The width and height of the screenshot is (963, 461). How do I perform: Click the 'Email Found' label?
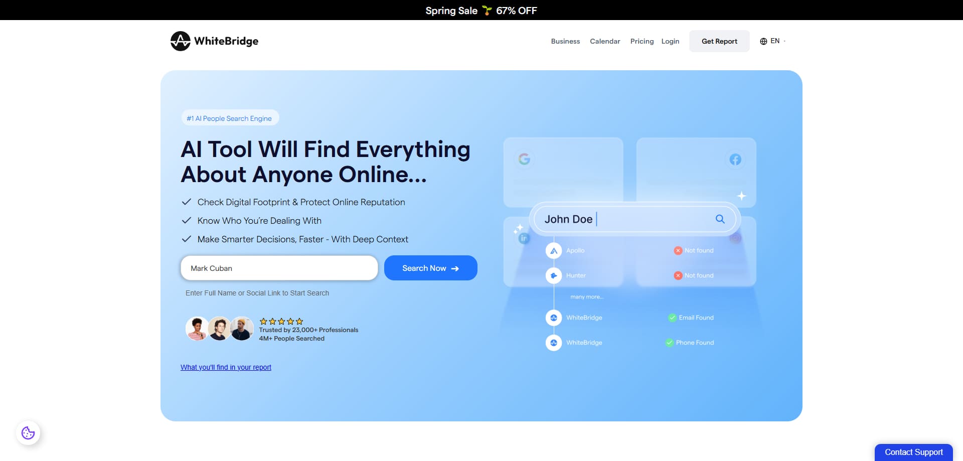696,318
